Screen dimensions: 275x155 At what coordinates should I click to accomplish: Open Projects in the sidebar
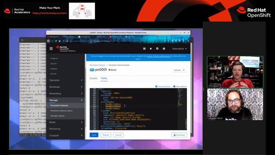[54, 59]
